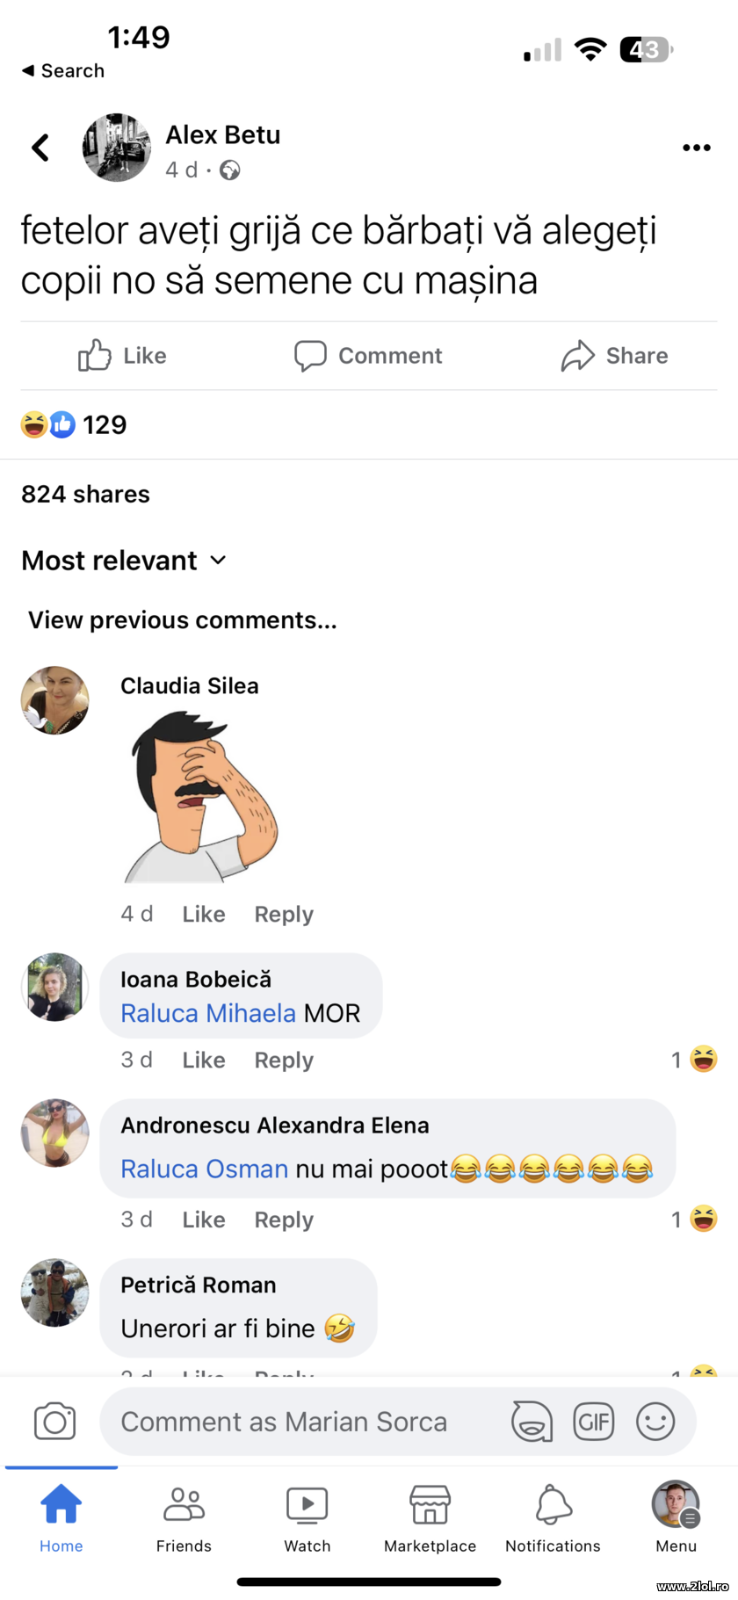The image size is (738, 1600).
Task: Open the sticker picker in comment box
Action: 532,1422
